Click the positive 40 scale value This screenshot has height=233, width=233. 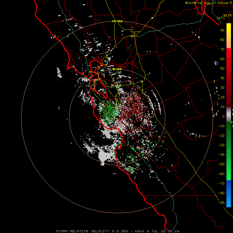(222, 78)
